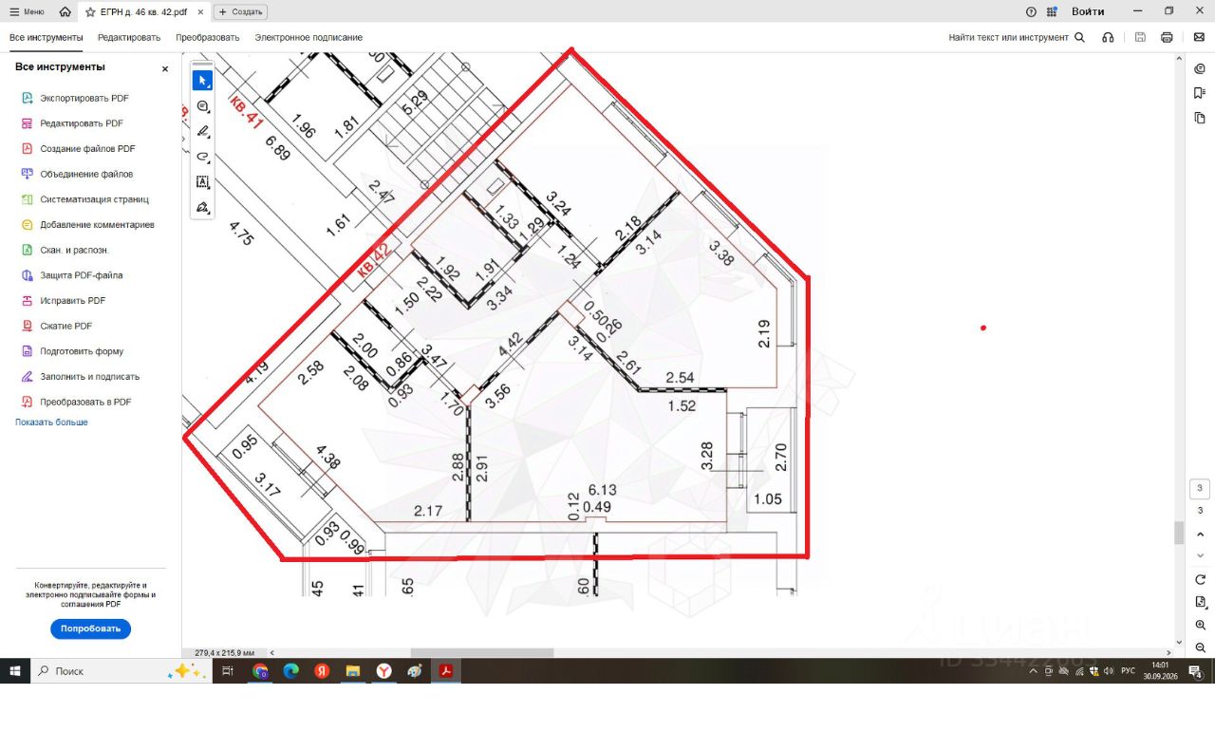
Task: Expand Показать больше tools list
Action: [x=51, y=422]
